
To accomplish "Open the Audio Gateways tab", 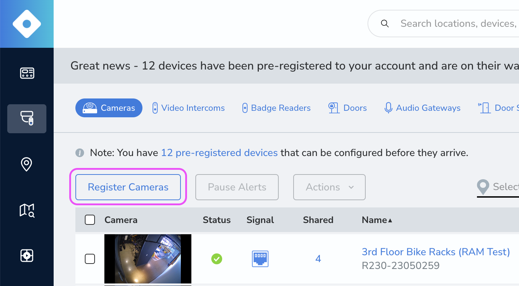I will click(422, 108).
